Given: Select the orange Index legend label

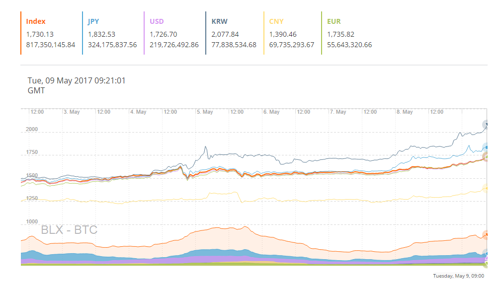Looking at the screenshot, I should coord(36,21).
